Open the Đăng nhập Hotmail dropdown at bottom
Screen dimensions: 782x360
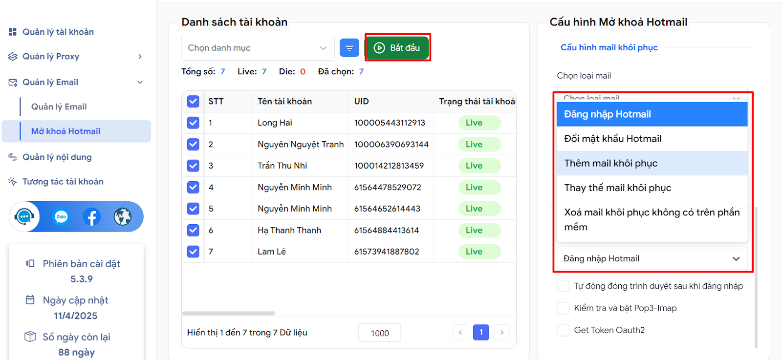652,258
